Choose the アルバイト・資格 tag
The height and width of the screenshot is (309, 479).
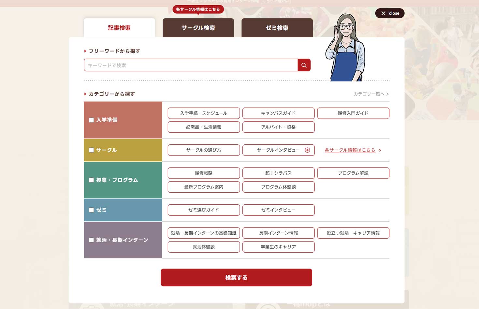point(278,127)
